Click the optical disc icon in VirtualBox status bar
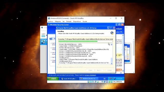 click(x=91, y=82)
